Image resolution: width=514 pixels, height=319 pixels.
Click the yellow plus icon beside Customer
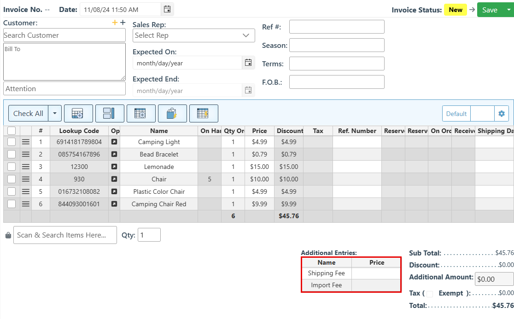pos(115,23)
